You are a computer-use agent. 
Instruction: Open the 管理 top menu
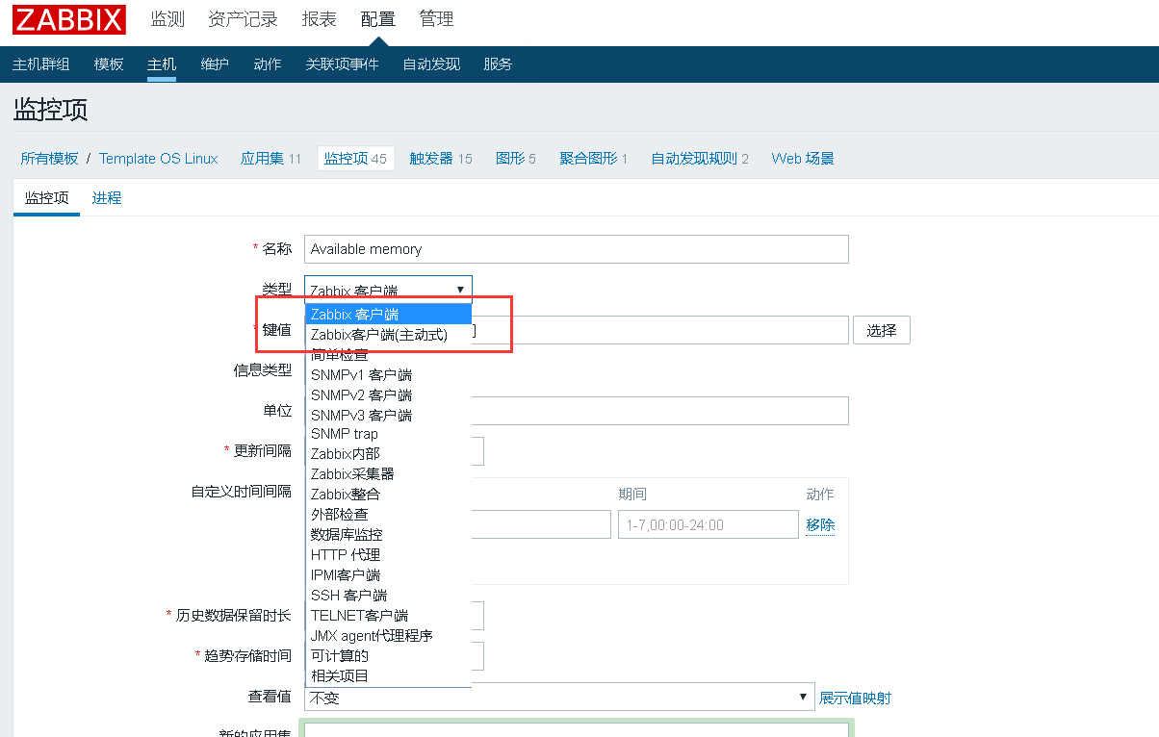pos(436,19)
